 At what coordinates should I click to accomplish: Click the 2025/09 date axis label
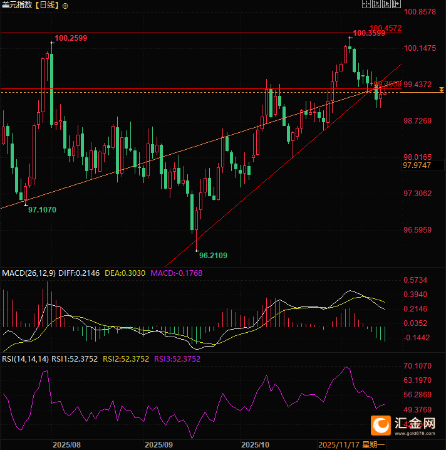tap(159, 445)
